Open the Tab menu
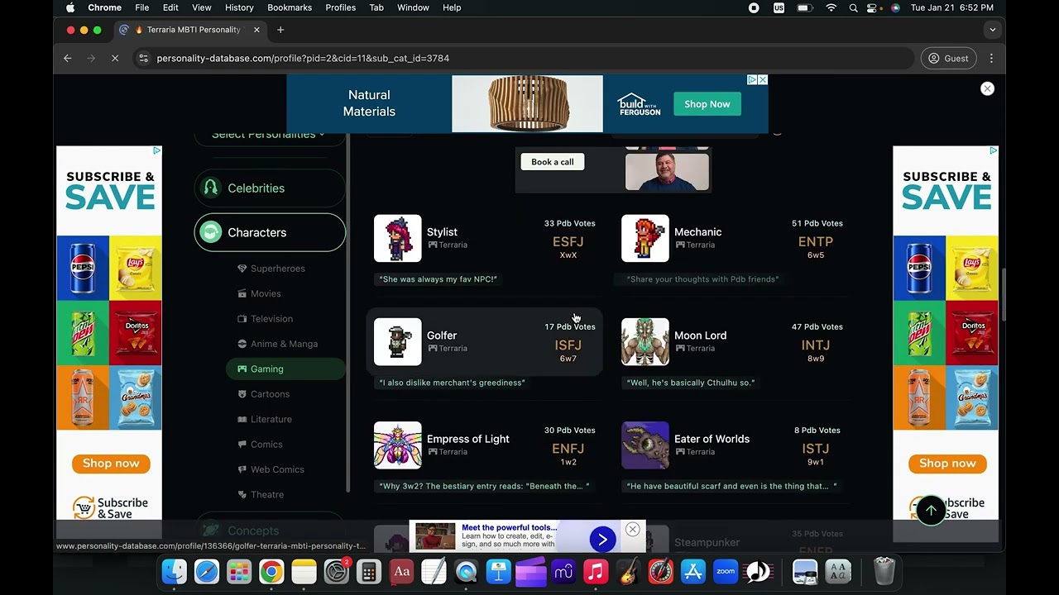 (x=376, y=7)
